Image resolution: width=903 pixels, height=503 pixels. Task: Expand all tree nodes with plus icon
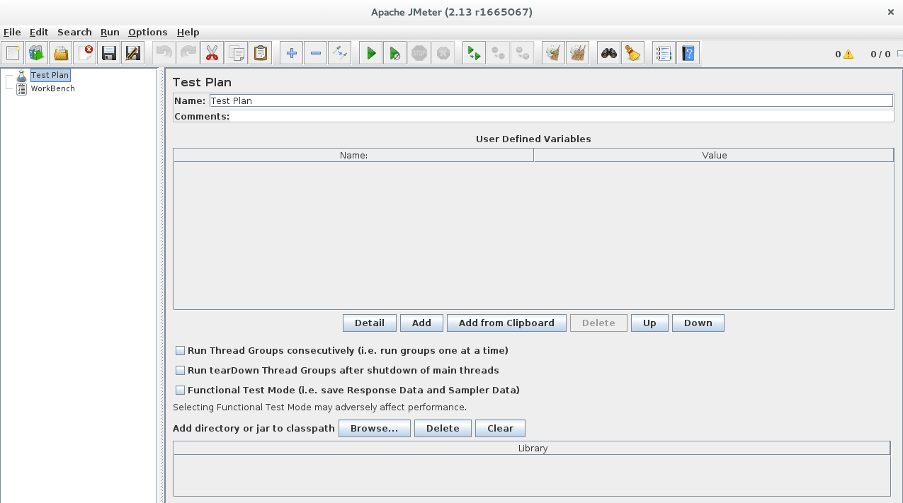(291, 53)
